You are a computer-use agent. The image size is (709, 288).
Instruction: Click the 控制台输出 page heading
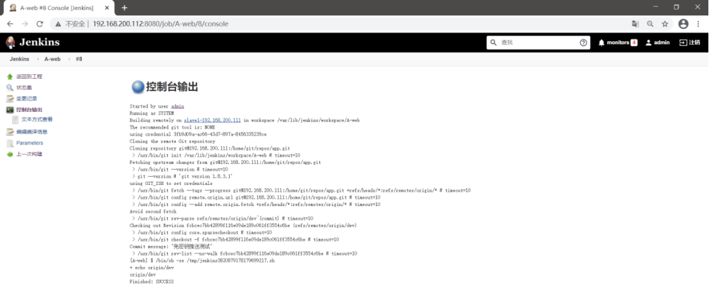coord(171,87)
